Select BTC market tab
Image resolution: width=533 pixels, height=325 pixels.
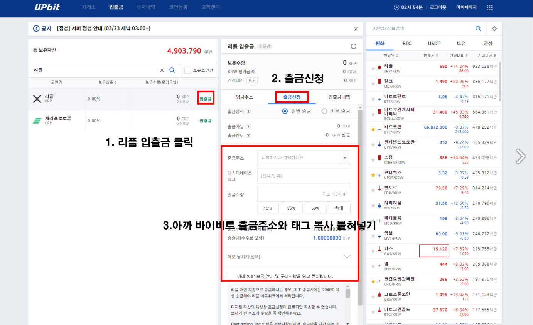click(407, 44)
